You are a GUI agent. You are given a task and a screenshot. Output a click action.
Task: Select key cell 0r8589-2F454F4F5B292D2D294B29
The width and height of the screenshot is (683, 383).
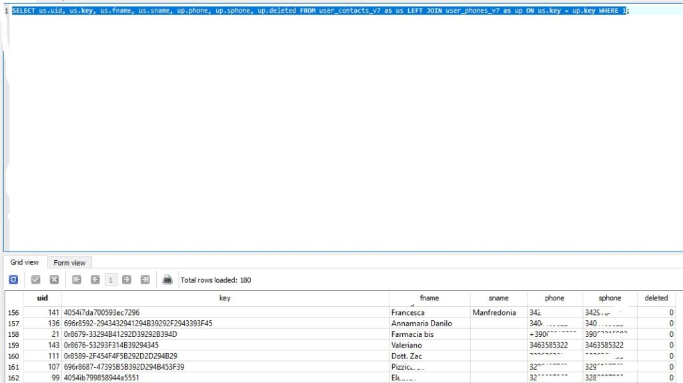225,356
